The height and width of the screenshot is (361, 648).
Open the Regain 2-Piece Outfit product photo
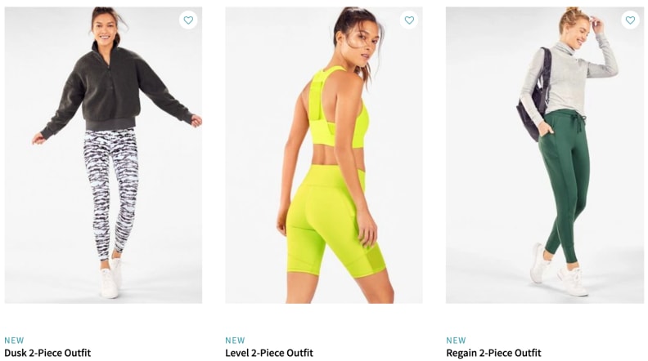coord(545,155)
